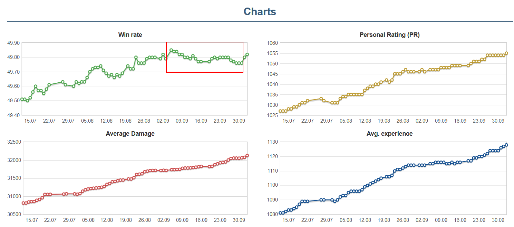The height and width of the screenshot is (227, 514).
Task: Click the 1060 axis label on Personal Rating chart
Action: (x=272, y=43)
